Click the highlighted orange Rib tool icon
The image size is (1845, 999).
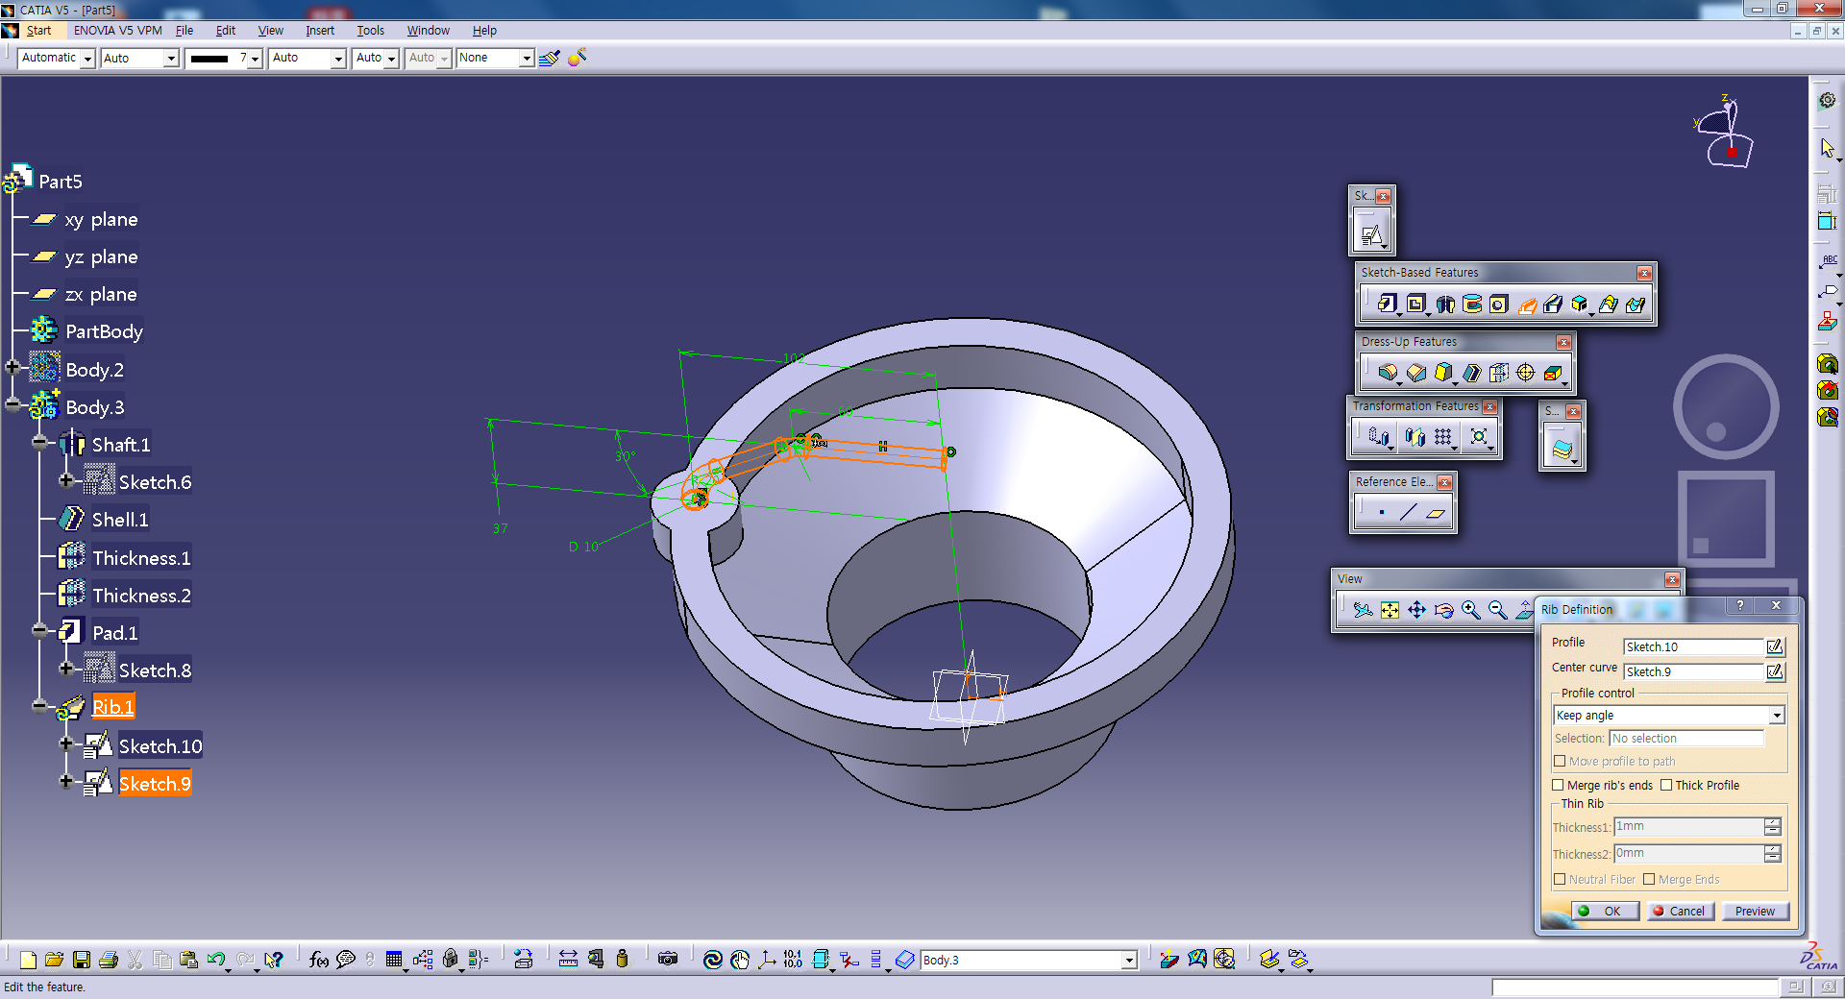(1527, 305)
